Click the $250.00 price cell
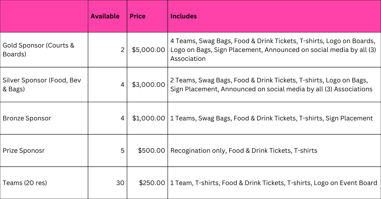The height and width of the screenshot is (199, 381). (x=152, y=183)
